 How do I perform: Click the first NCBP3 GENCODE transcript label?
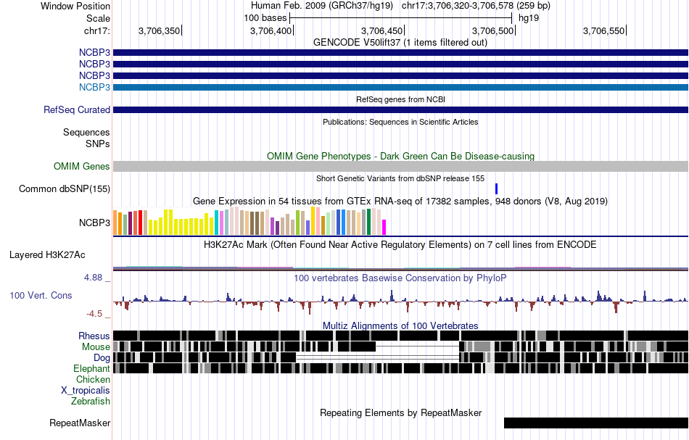click(94, 52)
